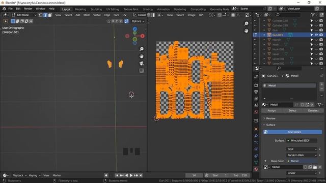Switch to edge select mode icon

click(x=45, y=15)
